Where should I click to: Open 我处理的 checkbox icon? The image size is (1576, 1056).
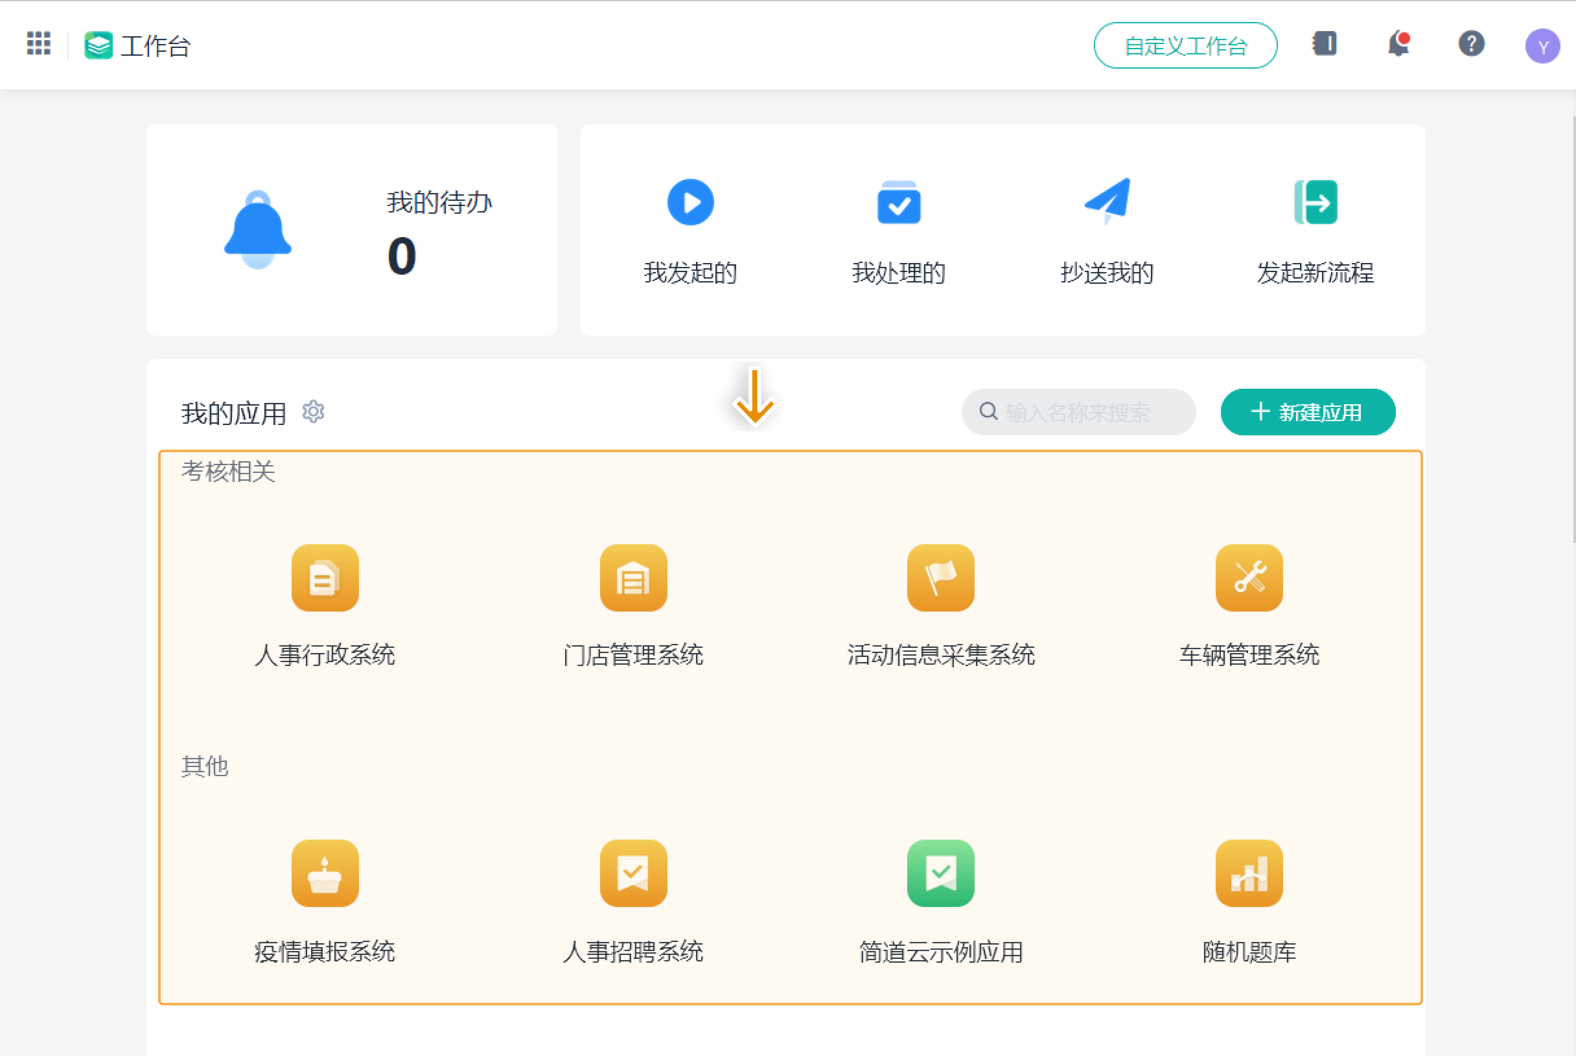tap(898, 202)
